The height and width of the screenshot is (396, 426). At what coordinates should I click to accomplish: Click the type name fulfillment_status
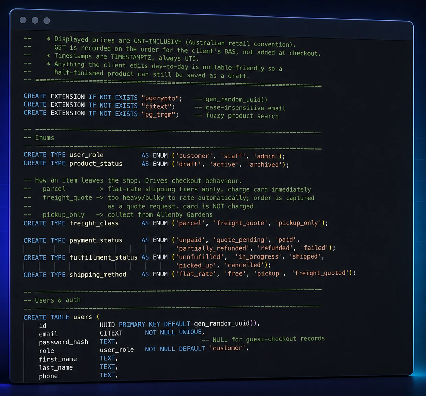coord(103,257)
